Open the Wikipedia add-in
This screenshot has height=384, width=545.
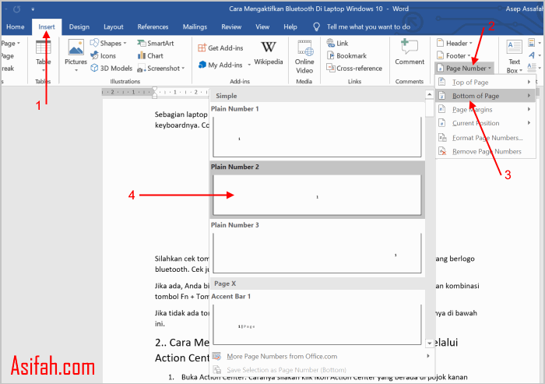[269, 53]
